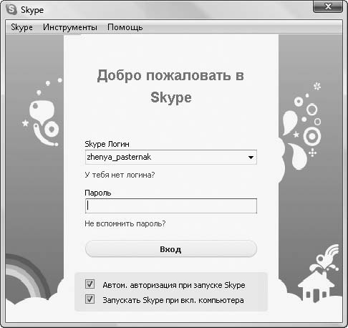
Task: Open the Инструменты menu
Action: (70, 27)
